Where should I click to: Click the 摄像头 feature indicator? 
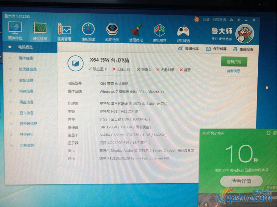point(144,70)
